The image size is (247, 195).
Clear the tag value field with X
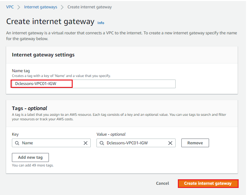[170, 143]
